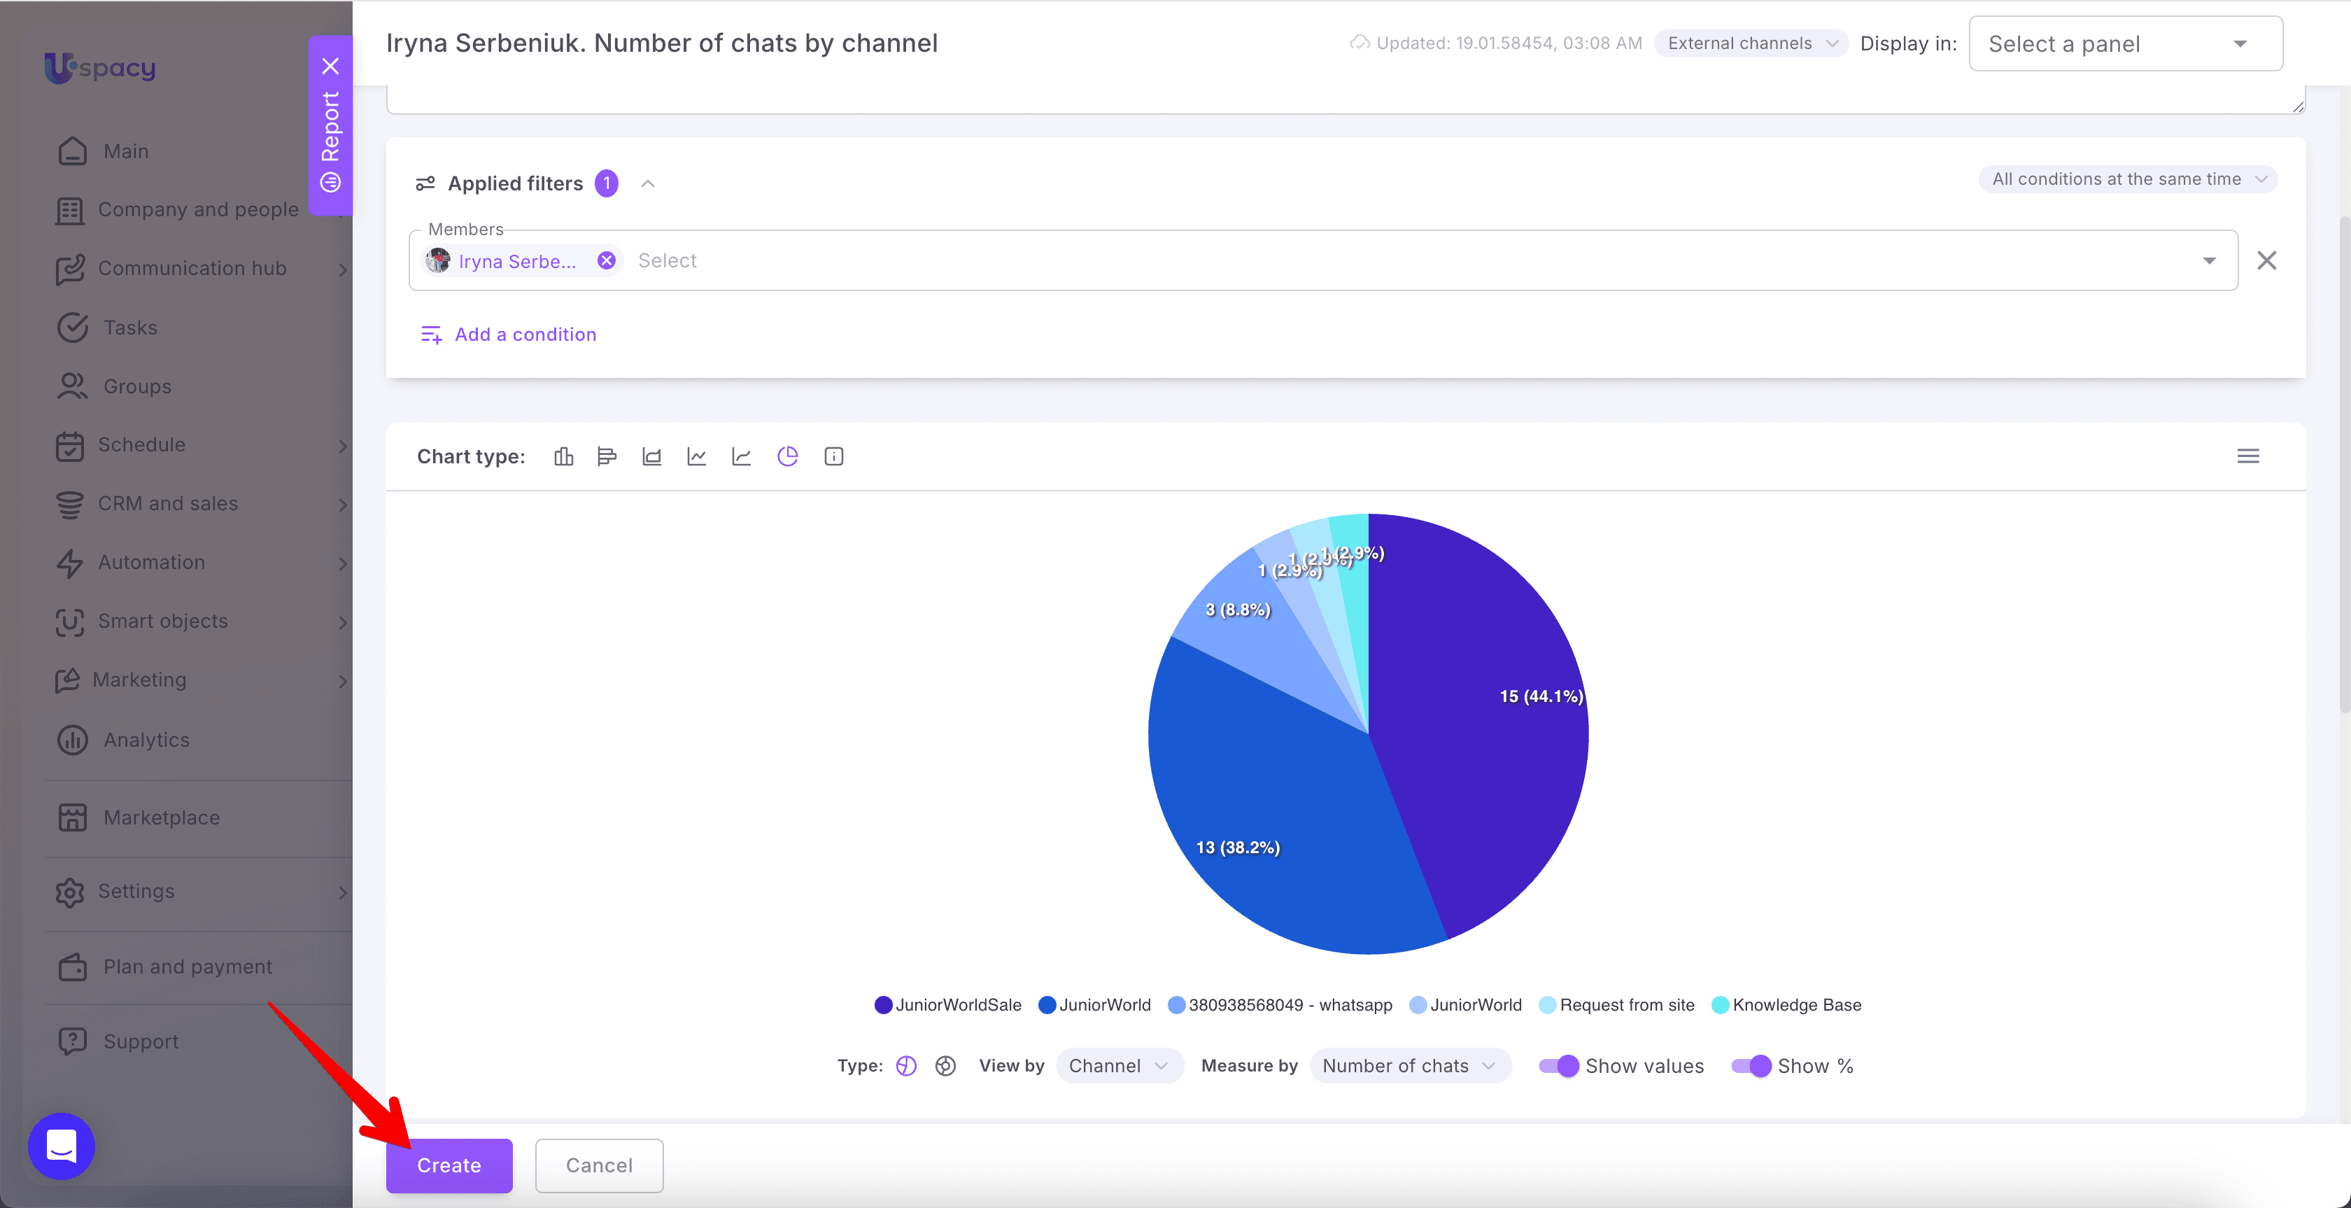Choose the pie chart type icon
This screenshot has width=2351, height=1208.
[788, 456]
